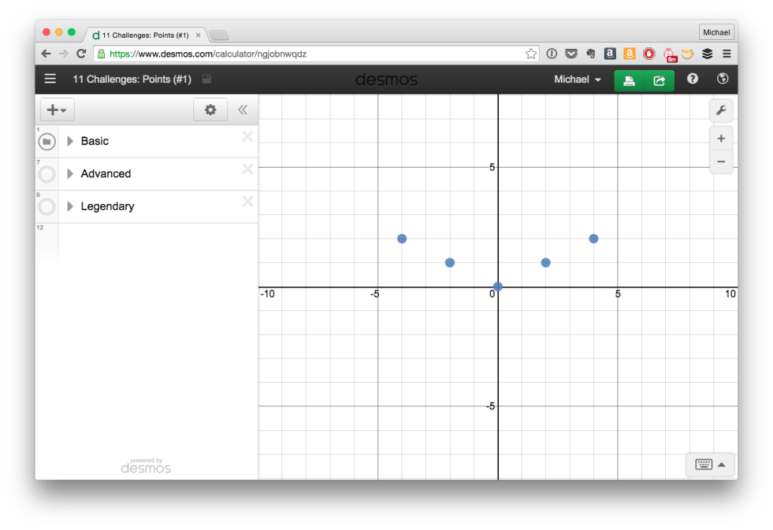Delete the Advanced folder with X

[x=247, y=169]
